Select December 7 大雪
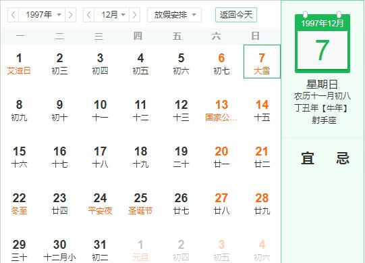Screen dimensions: 365x263 coord(262,62)
